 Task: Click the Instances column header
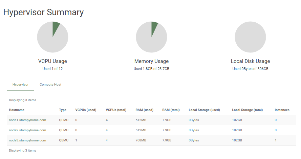282,110
